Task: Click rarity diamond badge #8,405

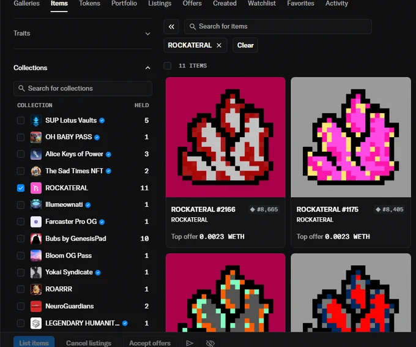Action: coord(390,209)
